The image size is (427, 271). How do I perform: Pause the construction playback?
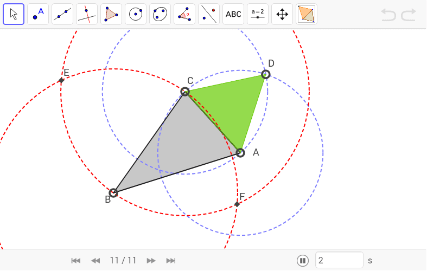click(303, 261)
